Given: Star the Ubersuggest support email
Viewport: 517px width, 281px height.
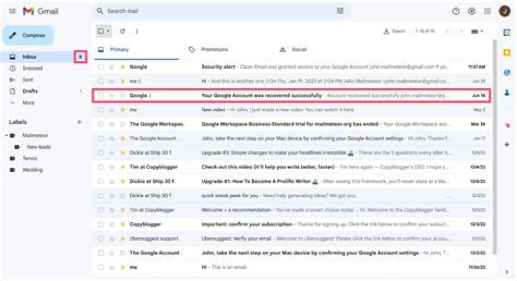Looking at the screenshot, I should point(111,239).
